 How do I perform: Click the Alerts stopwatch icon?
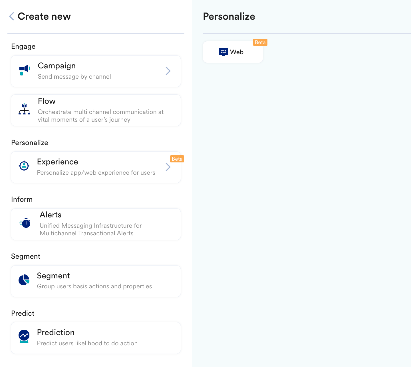25,223
